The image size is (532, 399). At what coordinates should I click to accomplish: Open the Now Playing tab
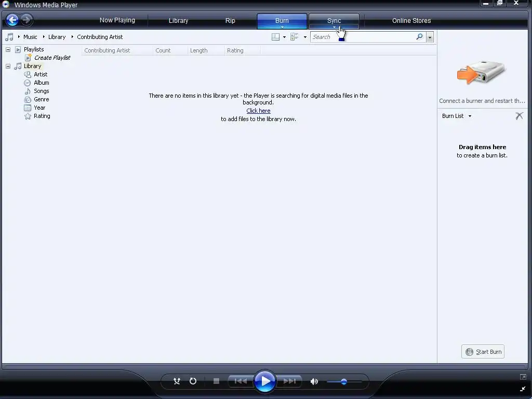click(x=117, y=20)
